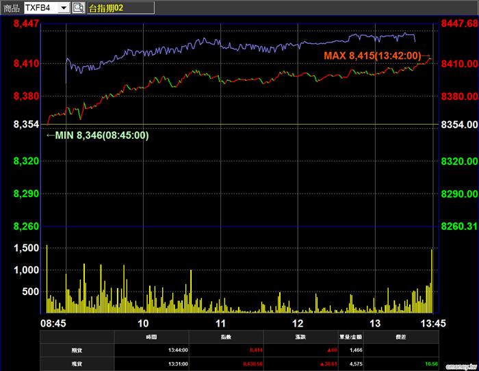Screen dimensions: 479x371
Task: Open the TXFB4 symbol dropdown arrow
Action: point(64,8)
